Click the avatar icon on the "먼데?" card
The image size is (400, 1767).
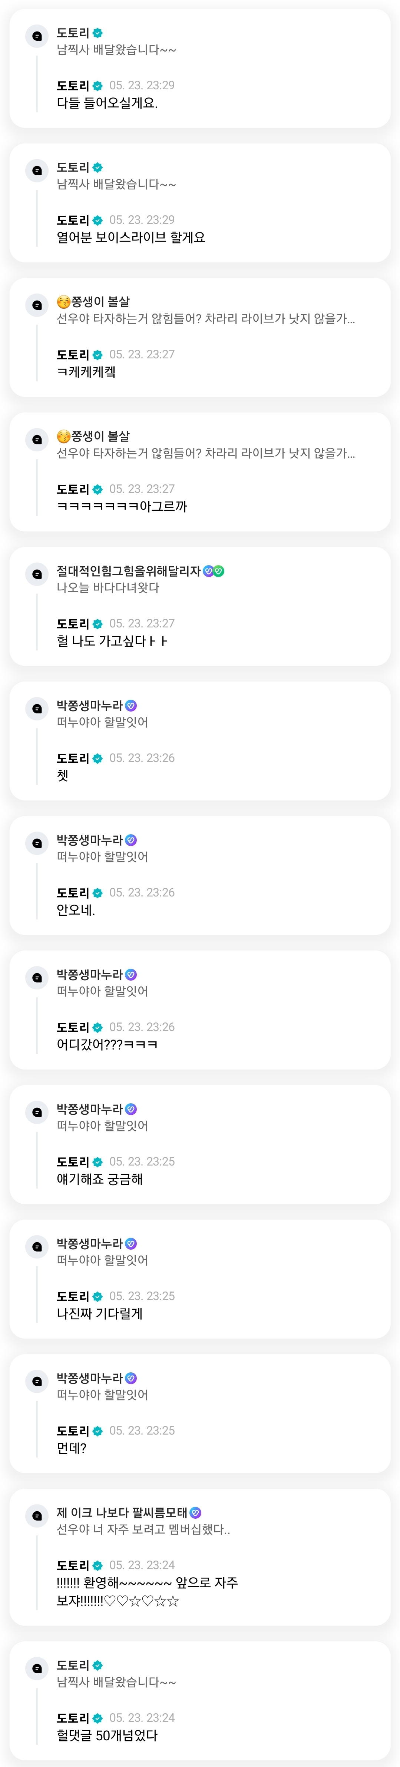click(37, 1380)
